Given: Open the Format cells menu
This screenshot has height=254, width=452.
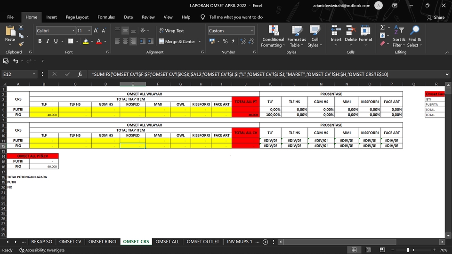Looking at the screenshot, I should [x=365, y=36].
